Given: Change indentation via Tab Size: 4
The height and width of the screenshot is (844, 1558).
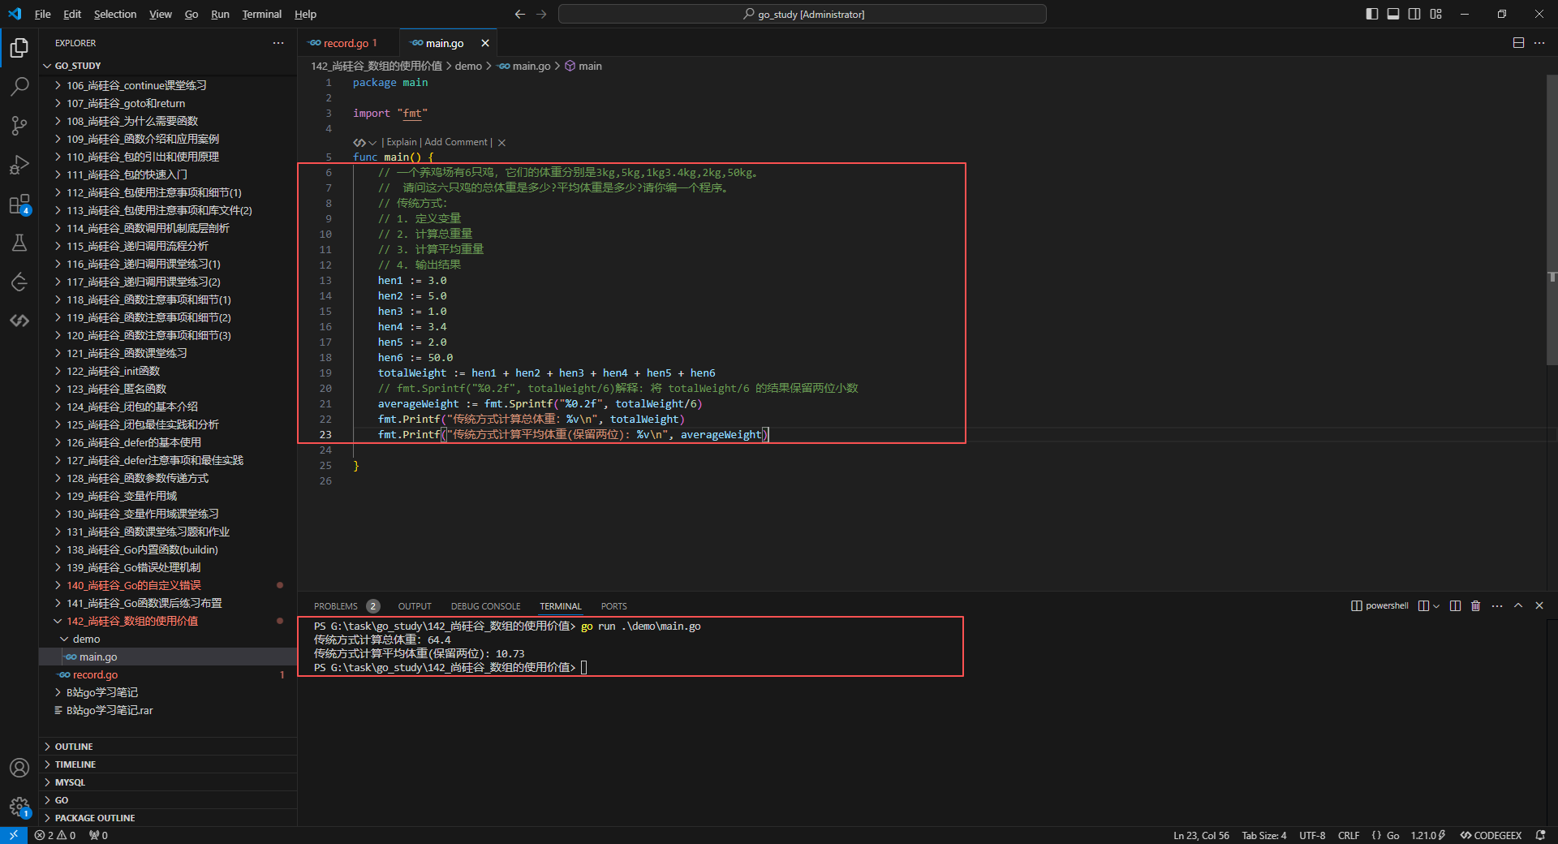Looking at the screenshot, I should click(1264, 835).
